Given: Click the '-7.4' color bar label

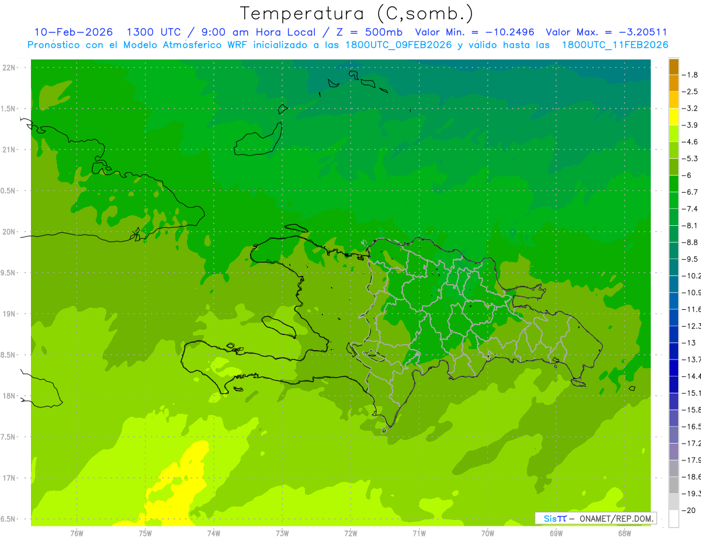Looking at the screenshot, I should coord(690,208).
